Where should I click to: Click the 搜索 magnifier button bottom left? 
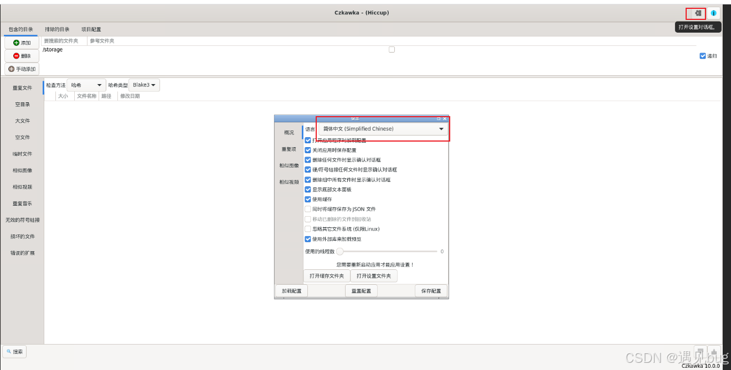click(14, 351)
